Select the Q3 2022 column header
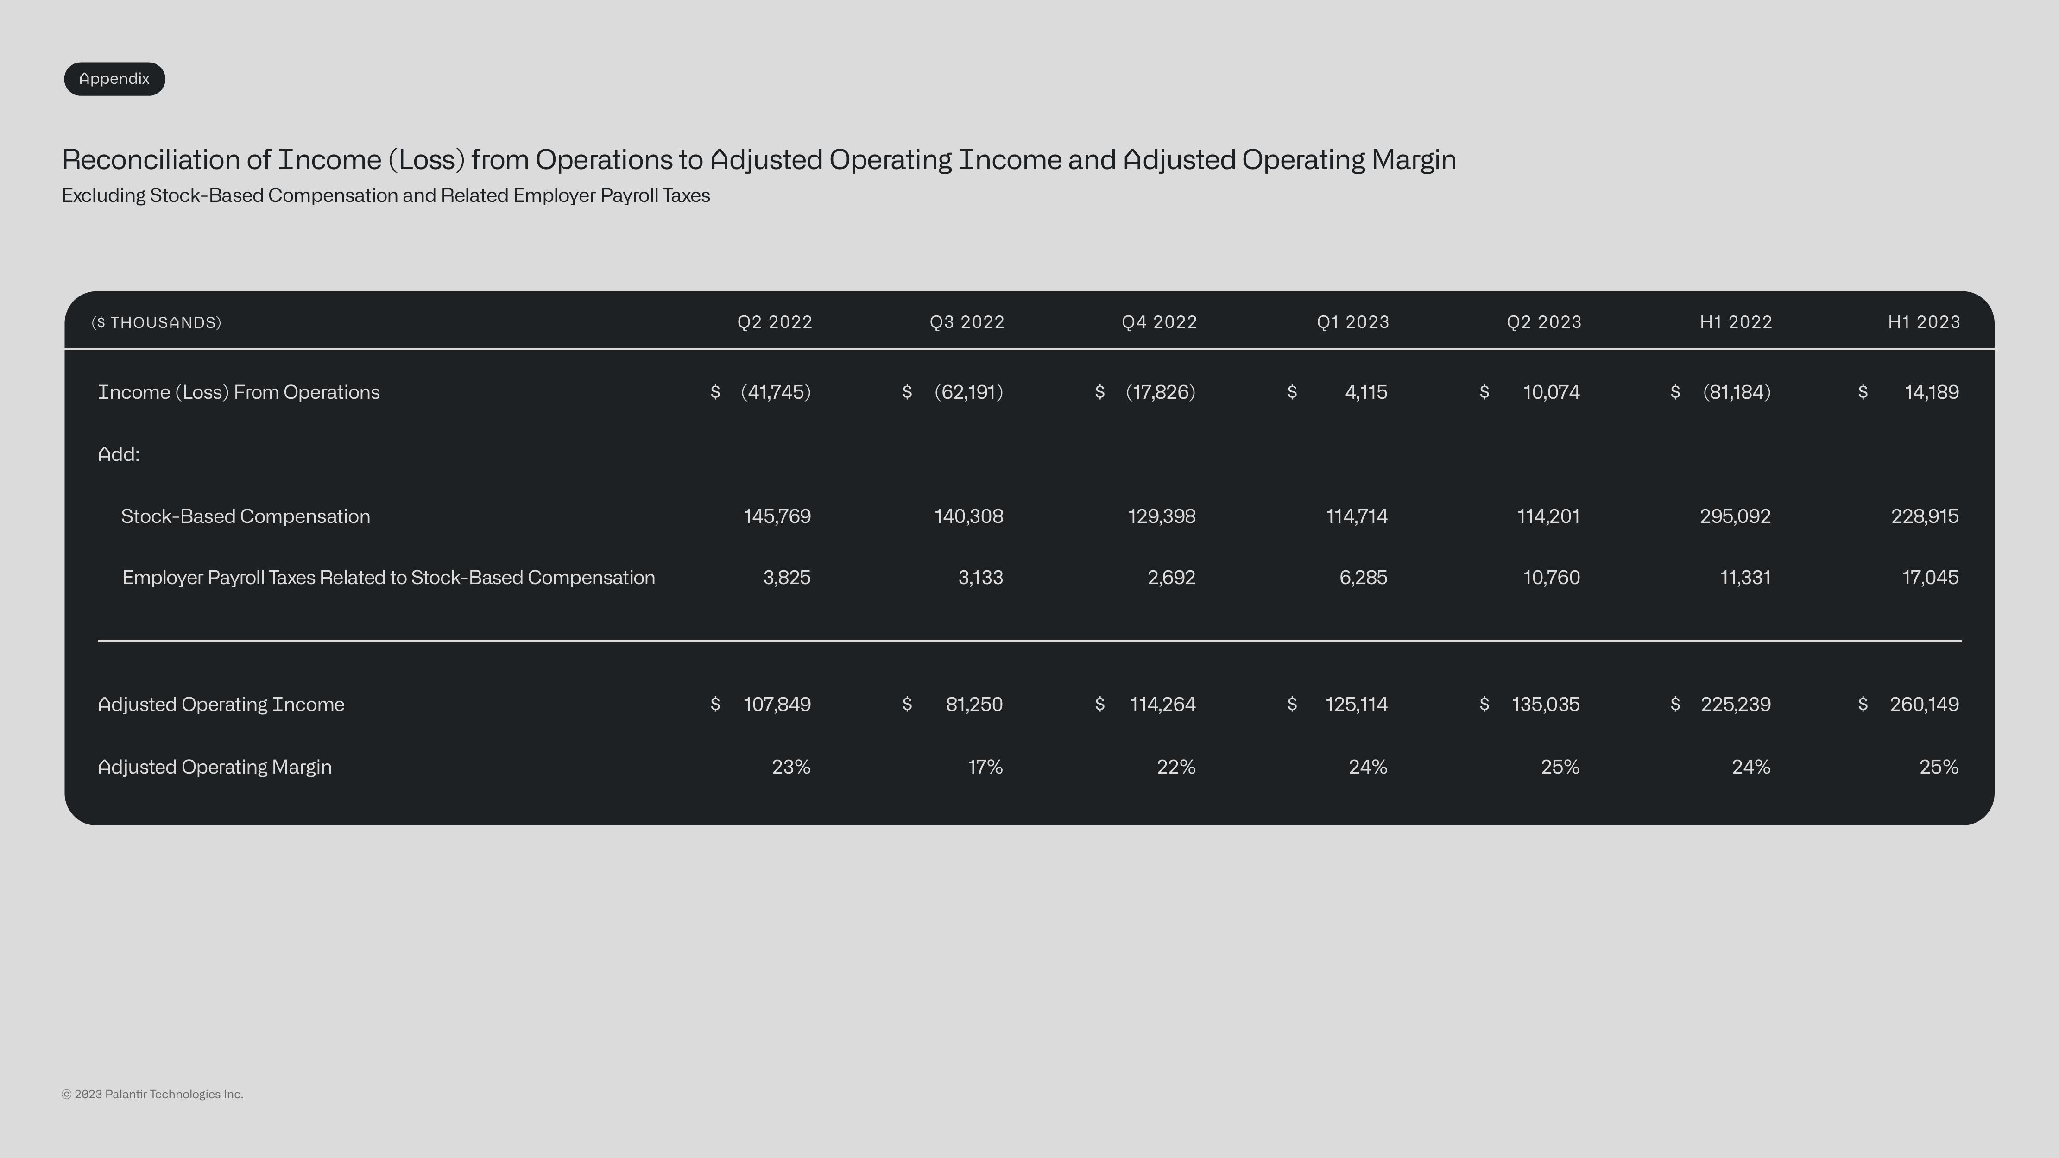Image resolution: width=2059 pixels, height=1158 pixels. (967, 322)
